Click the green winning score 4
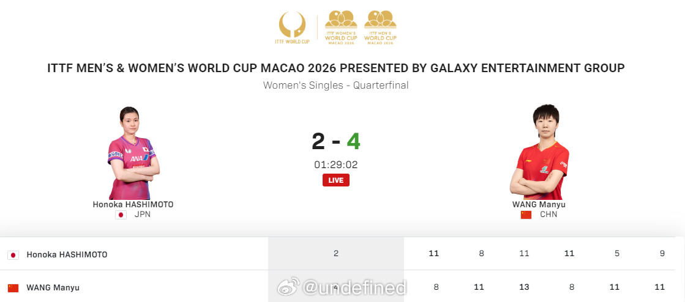 353,141
